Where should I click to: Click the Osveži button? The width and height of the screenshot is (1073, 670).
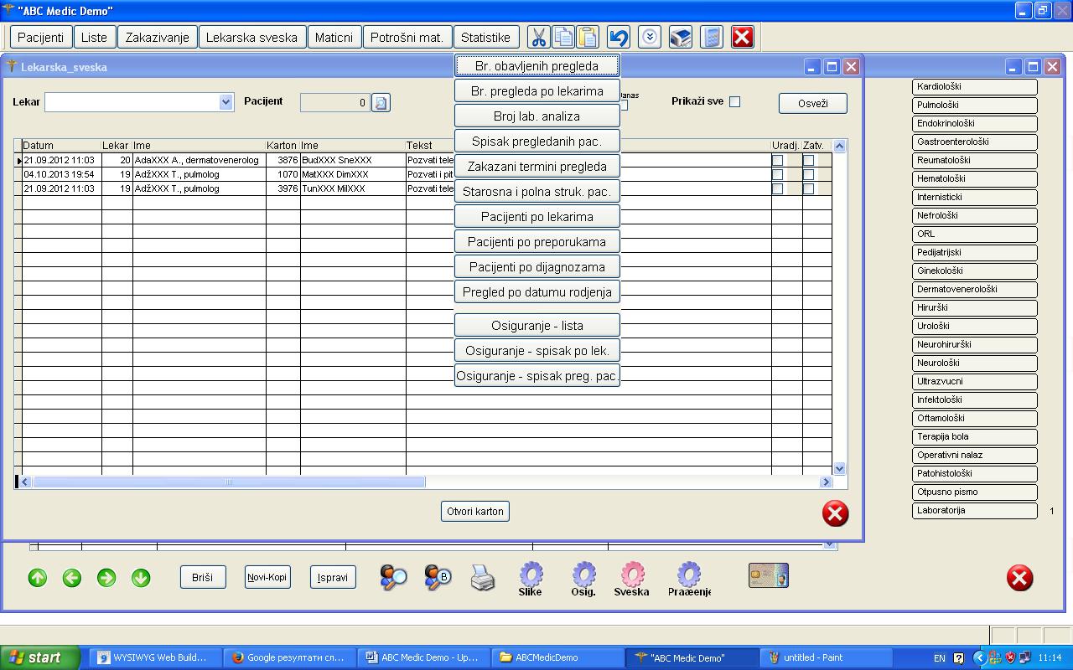pos(812,103)
